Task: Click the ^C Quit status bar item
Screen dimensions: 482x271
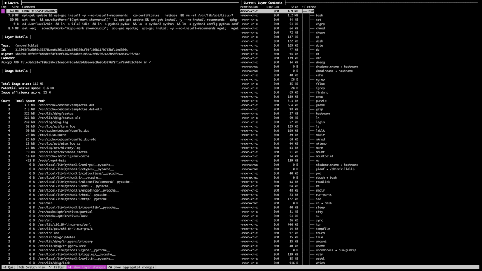Action: (x=9, y=267)
